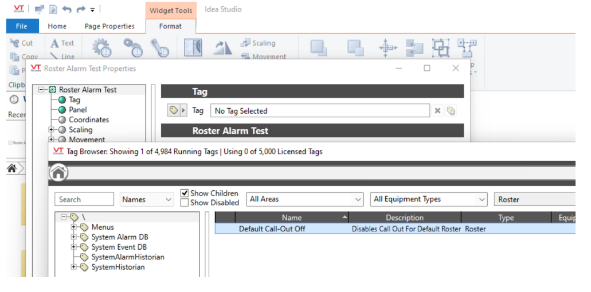Clear the selected tag with X icon
Image resolution: width=591 pixels, height=292 pixels.
pos(437,111)
